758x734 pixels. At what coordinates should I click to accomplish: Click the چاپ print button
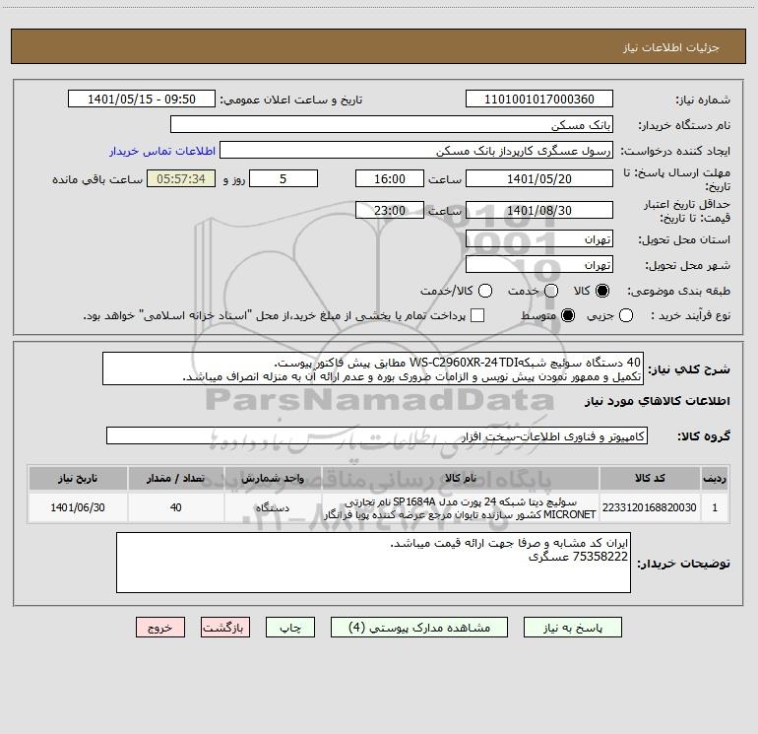(290, 628)
